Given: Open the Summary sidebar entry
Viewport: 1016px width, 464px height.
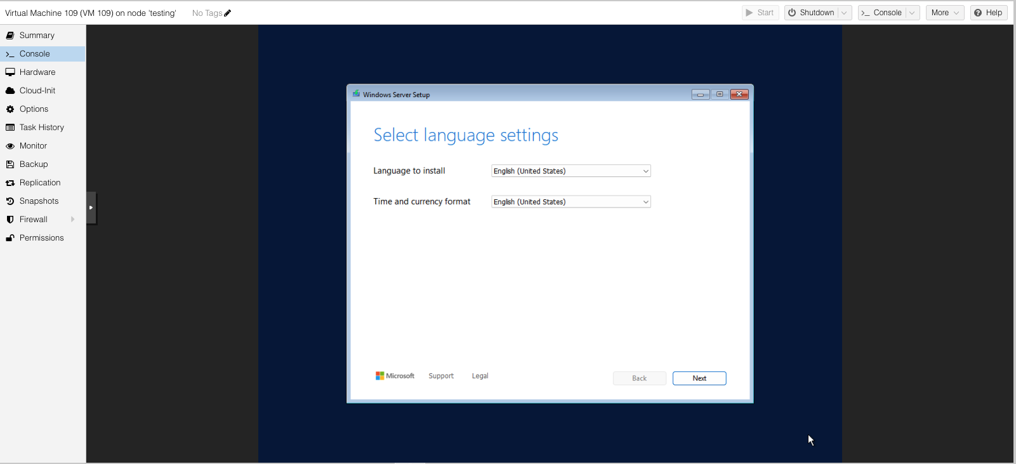Looking at the screenshot, I should click(43, 36).
